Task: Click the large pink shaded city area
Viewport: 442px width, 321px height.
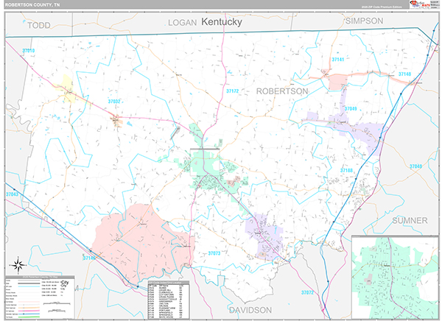Action: click(142, 244)
